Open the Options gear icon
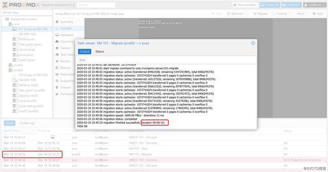The image size is (328, 172). 57,48
